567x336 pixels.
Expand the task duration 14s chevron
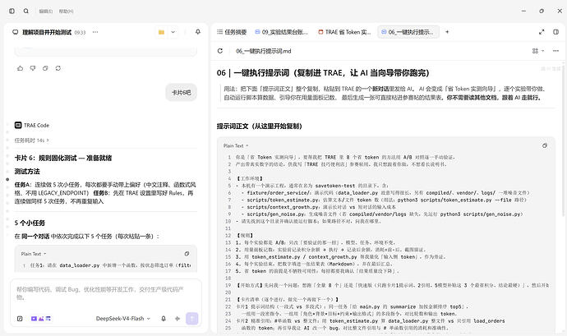(x=48, y=140)
